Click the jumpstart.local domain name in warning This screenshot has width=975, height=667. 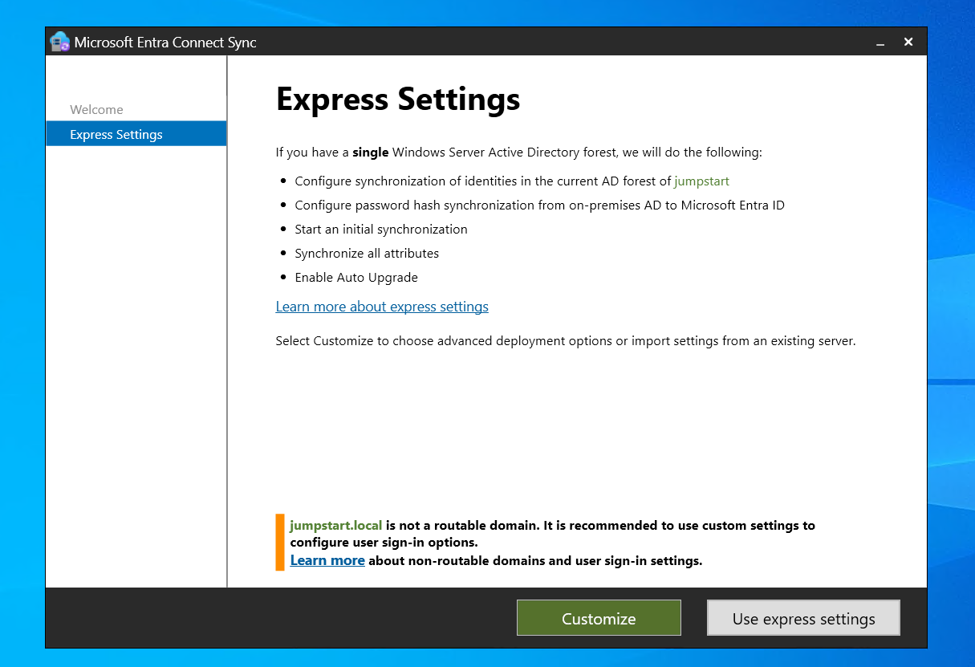[335, 526]
